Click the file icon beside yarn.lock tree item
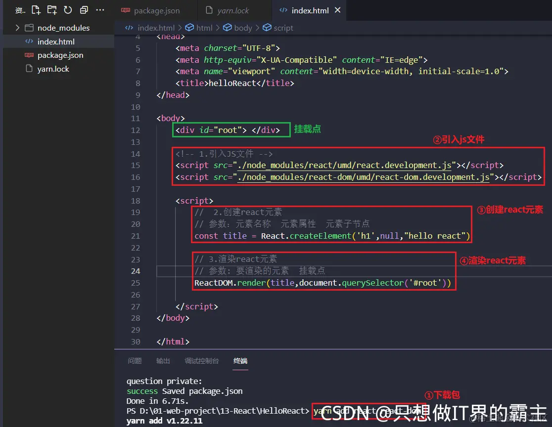552x427 pixels. (x=29, y=69)
